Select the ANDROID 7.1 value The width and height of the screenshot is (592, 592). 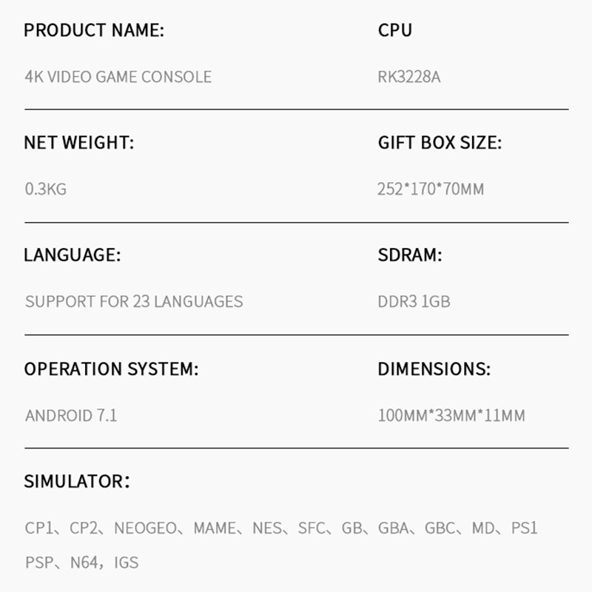[71, 415]
